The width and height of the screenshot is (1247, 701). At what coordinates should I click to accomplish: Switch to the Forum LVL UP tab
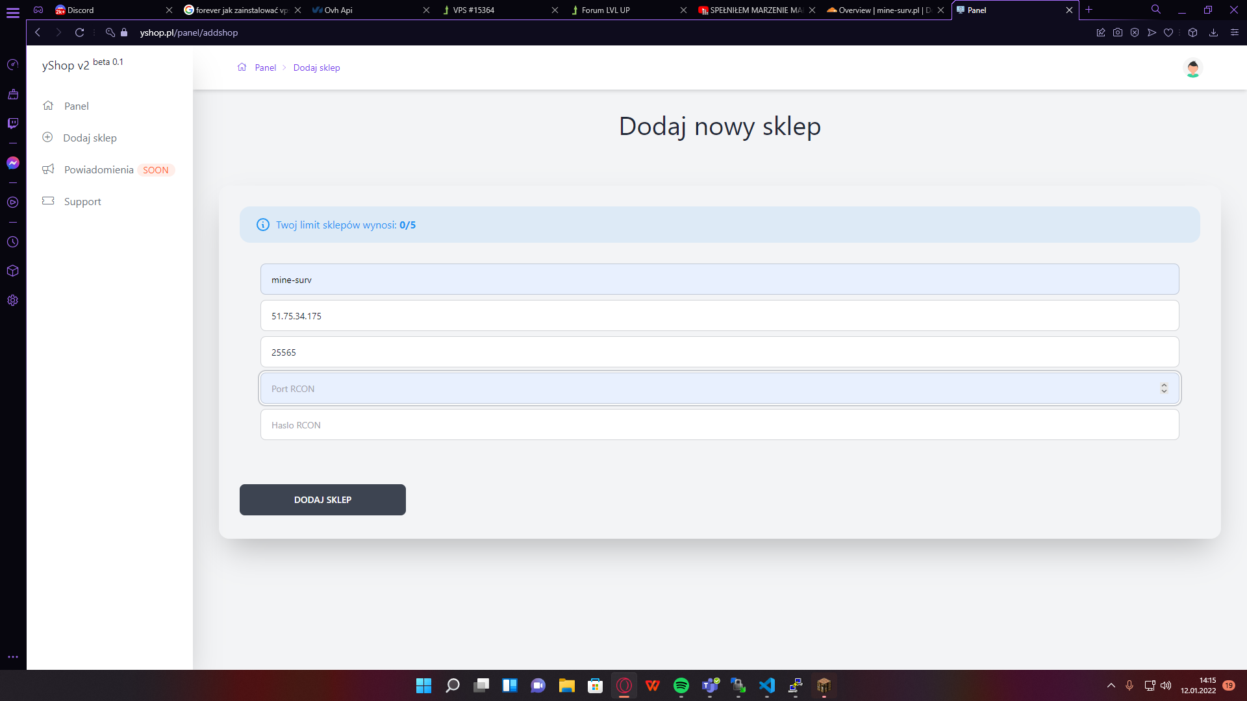coord(623,10)
